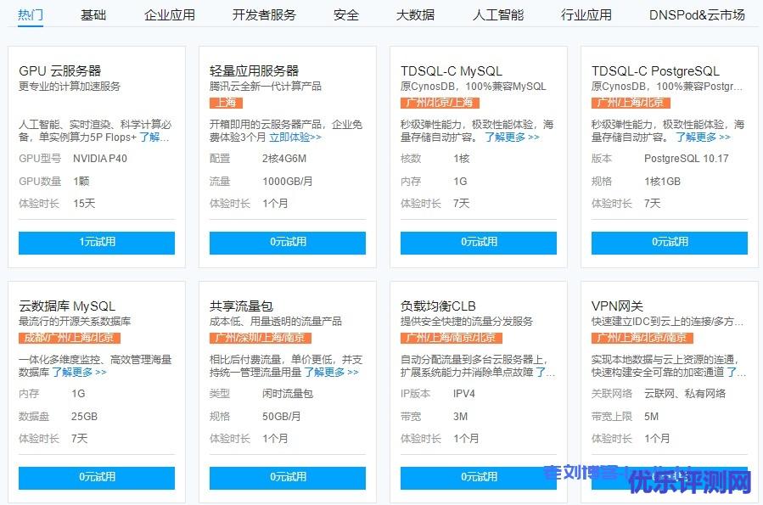Click 了解更多 in 共享流量包 description
Image resolution: width=763 pixels, height=505 pixels.
[331, 372]
